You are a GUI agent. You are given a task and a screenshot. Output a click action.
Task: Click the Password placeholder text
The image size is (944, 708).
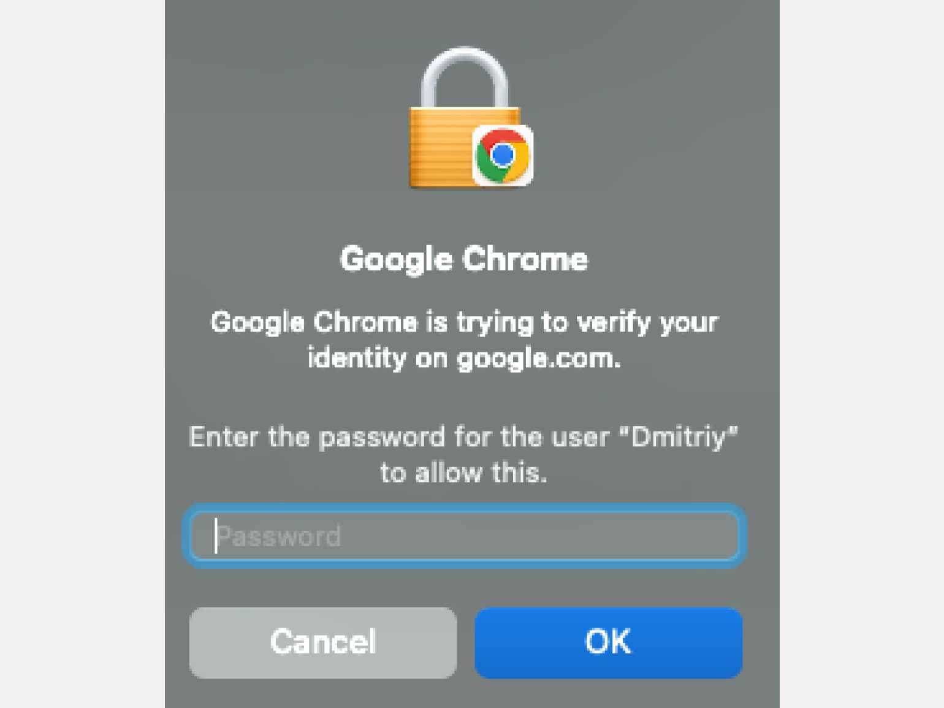point(280,537)
